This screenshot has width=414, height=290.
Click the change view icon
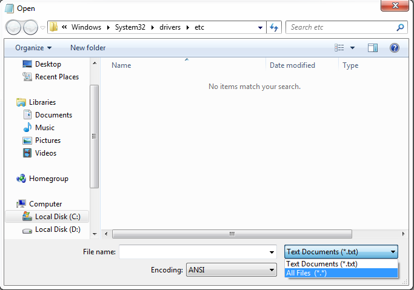(x=339, y=48)
